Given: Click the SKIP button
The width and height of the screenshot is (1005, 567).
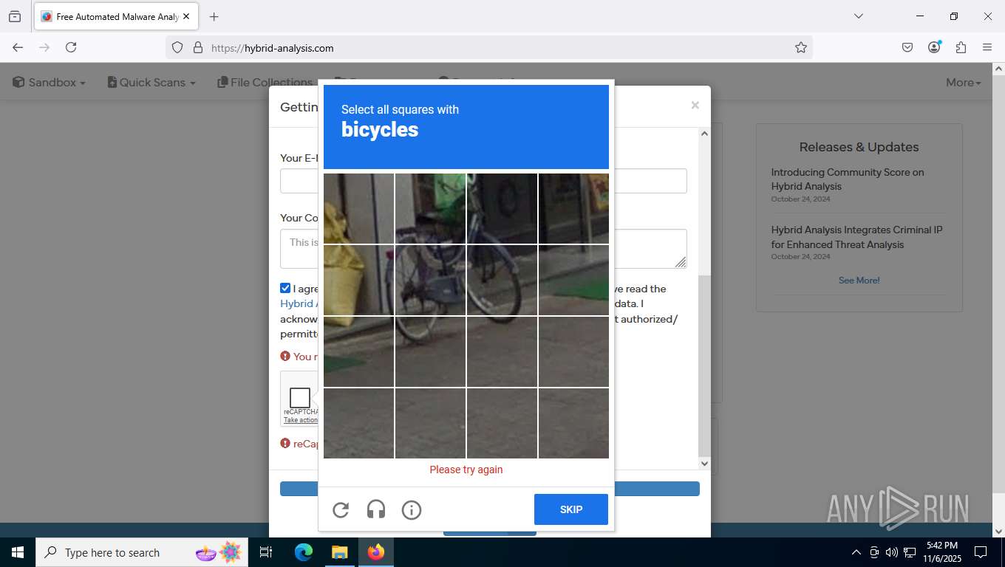Looking at the screenshot, I should 571,509.
